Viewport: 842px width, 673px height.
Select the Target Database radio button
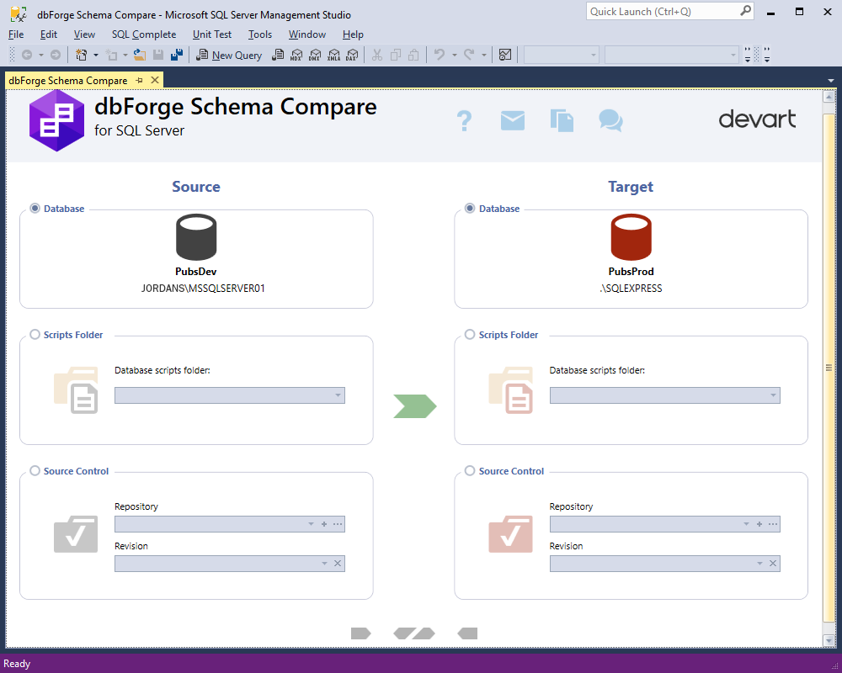click(x=470, y=209)
